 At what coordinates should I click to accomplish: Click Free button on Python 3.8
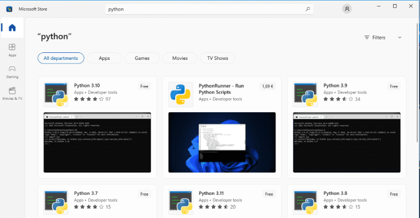(x=394, y=194)
